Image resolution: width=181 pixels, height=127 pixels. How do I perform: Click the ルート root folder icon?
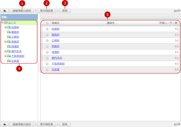(x=6, y=23)
